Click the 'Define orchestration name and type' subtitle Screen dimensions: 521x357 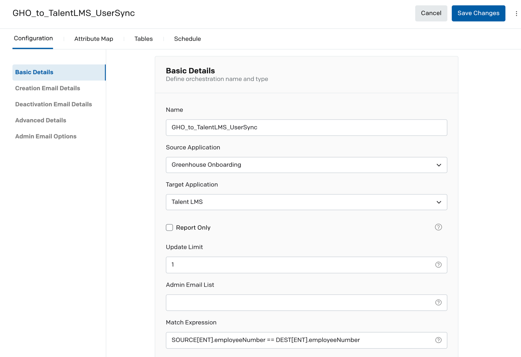point(217,79)
